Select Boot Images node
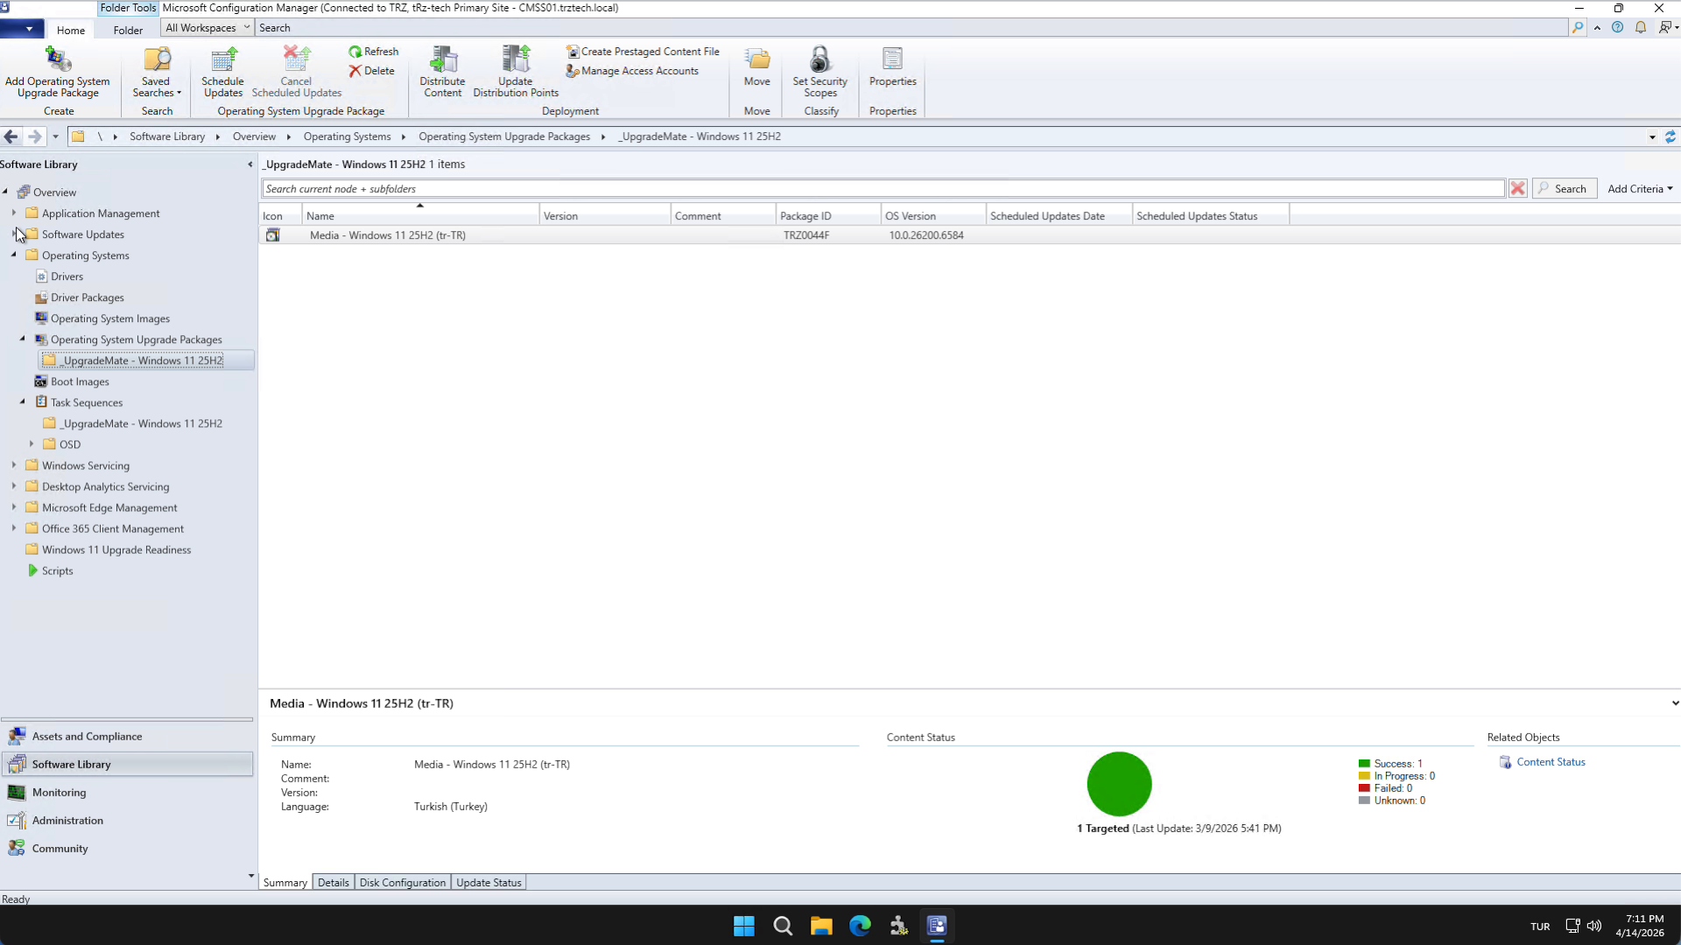This screenshot has width=1681, height=945. [72, 381]
